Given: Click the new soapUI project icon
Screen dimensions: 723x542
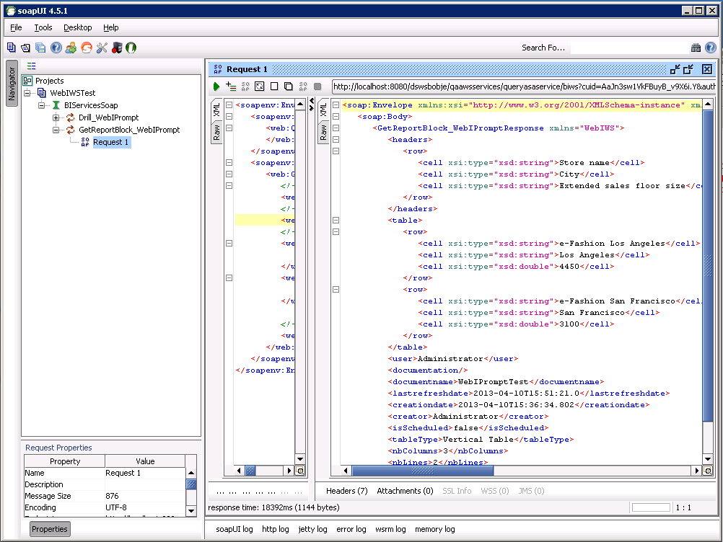Looking at the screenshot, I should tap(11, 48).
